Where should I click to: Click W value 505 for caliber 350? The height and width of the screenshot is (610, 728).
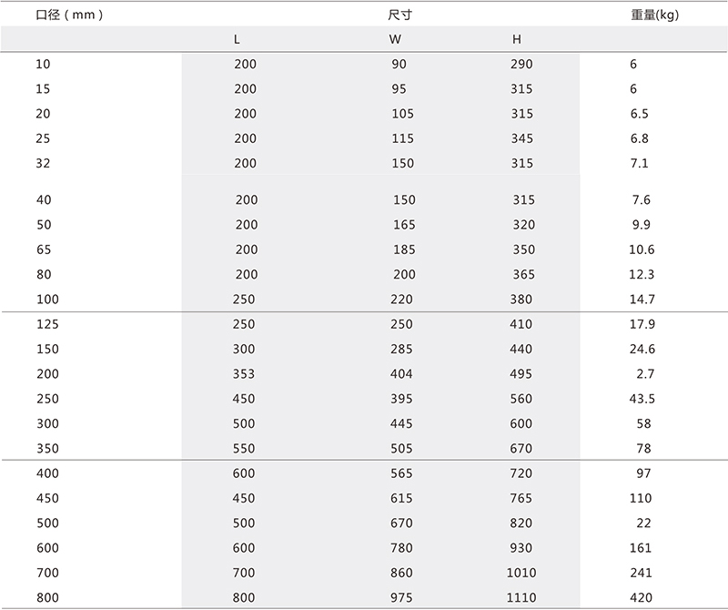pyautogui.click(x=401, y=449)
